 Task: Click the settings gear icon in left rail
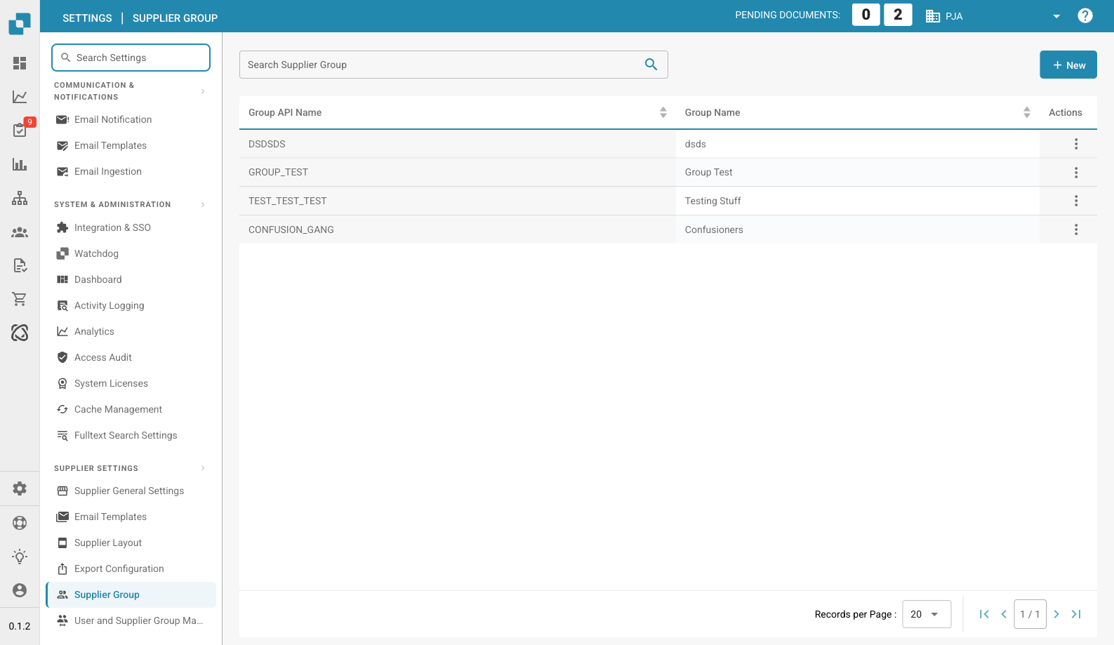coord(20,488)
